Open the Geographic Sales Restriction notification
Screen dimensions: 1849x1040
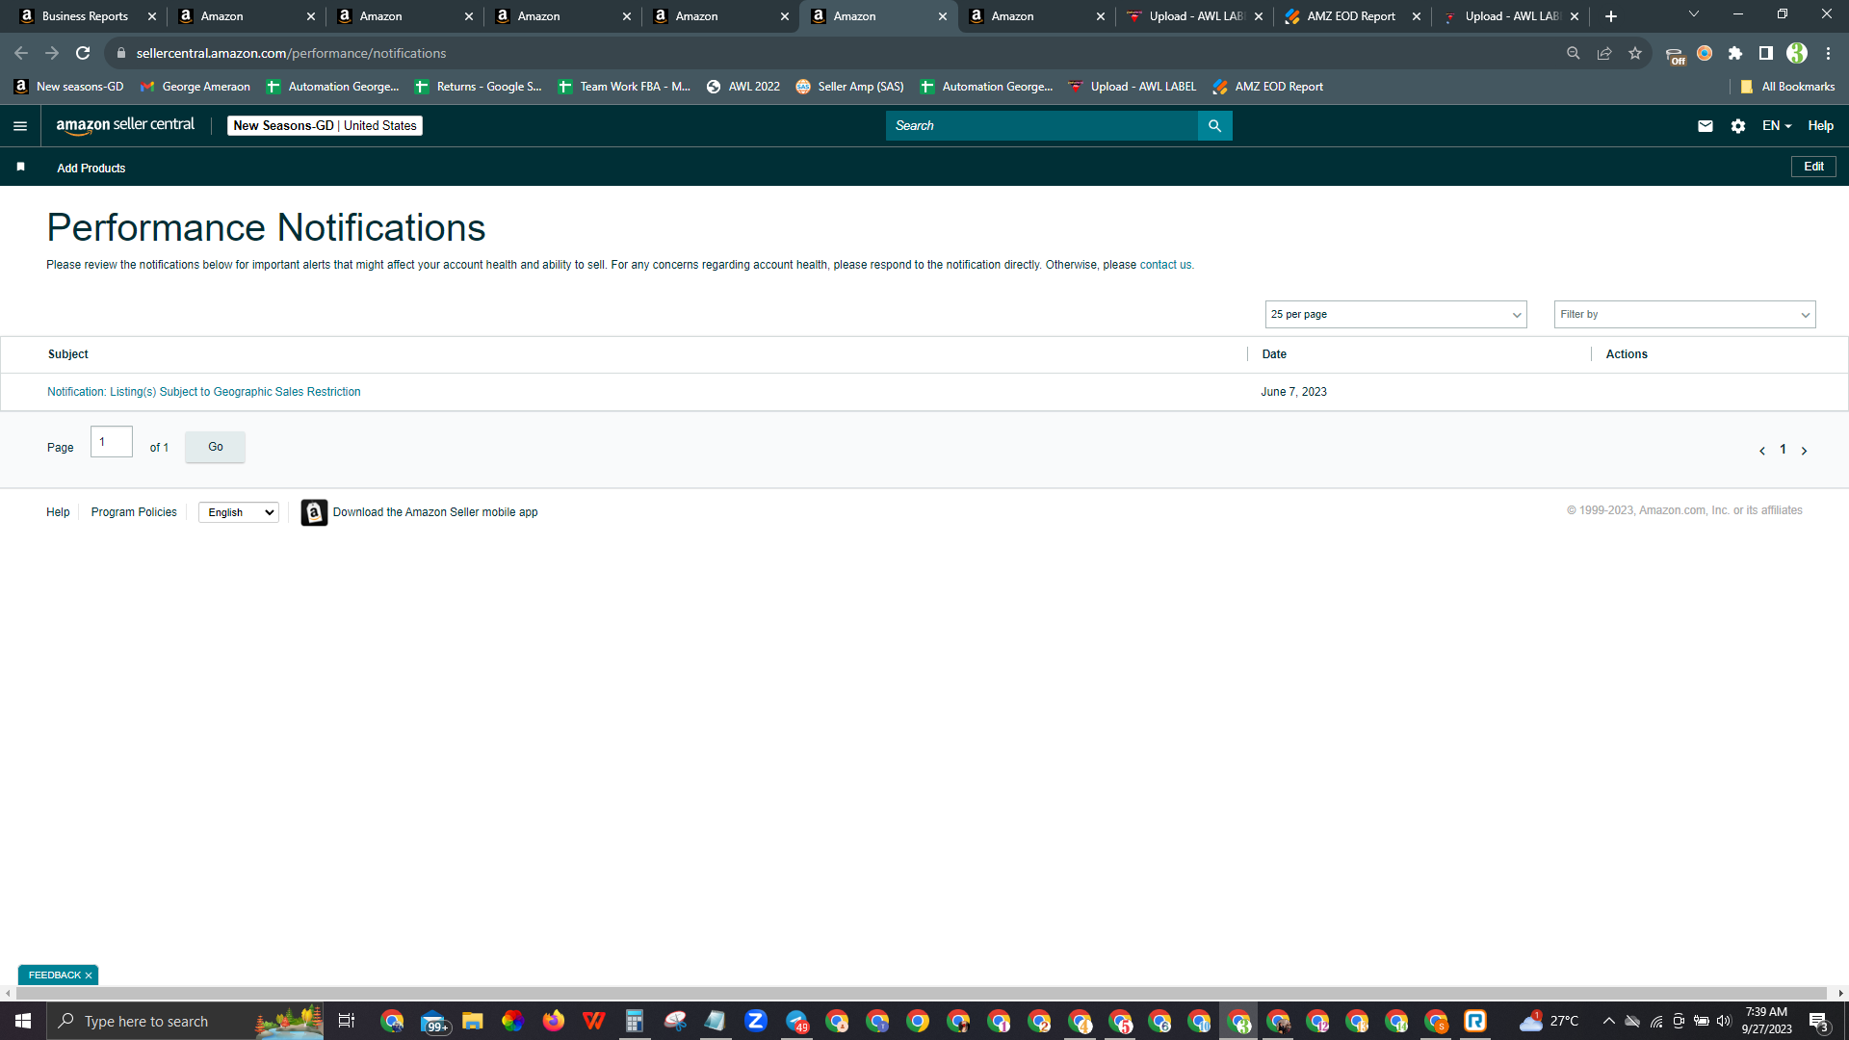[x=204, y=392]
